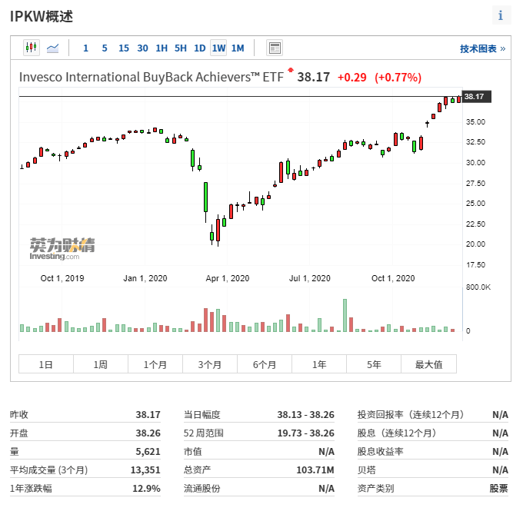Image resolution: width=523 pixels, height=511 pixels.
Task: Set chart range to 最大值
Action: coord(428,364)
